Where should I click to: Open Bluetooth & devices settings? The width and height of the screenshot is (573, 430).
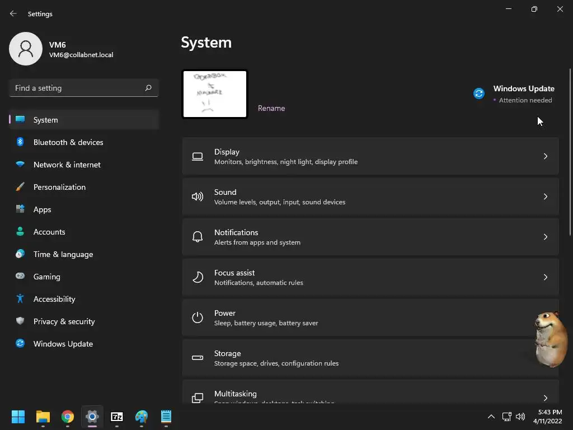click(x=84, y=142)
